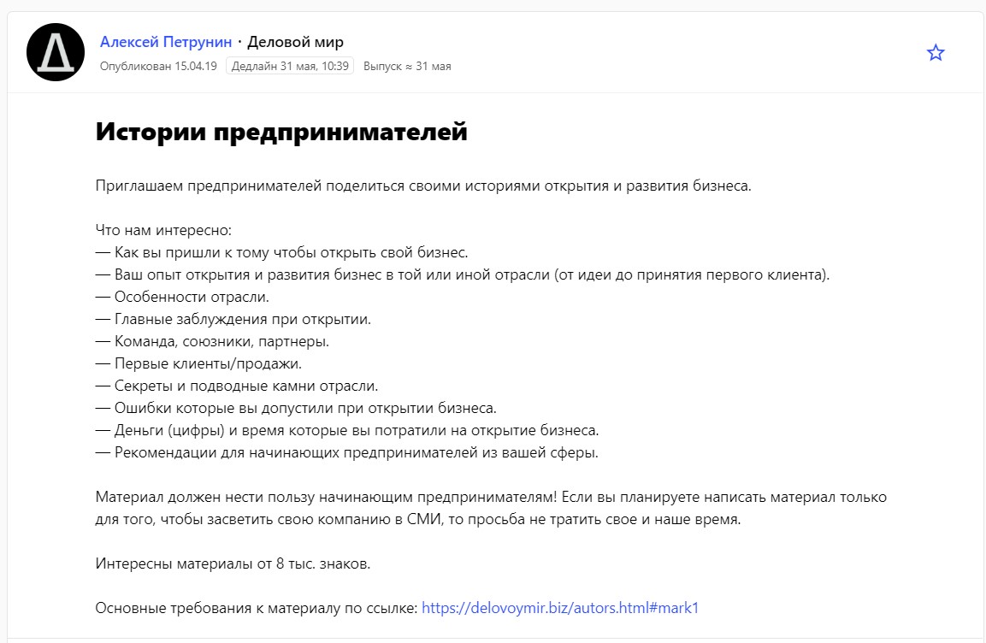Click the Опубликован 15.04.19 publication date
The width and height of the screenshot is (986, 643).
[160, 66]
